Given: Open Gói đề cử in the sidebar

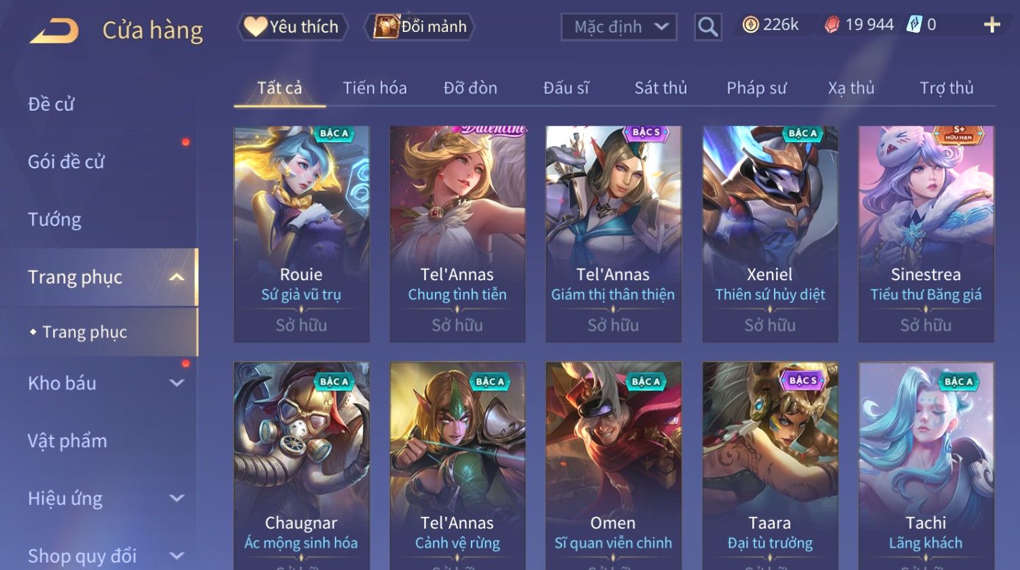Looking at the screenshot, I should click(66, 162).
